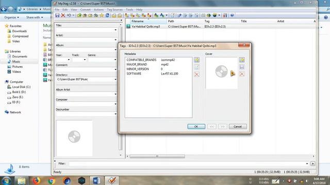Open the File menu in Mp3tag
This screenshot has width=330, height=185.
pyautogui.click(x=57, y=10)
